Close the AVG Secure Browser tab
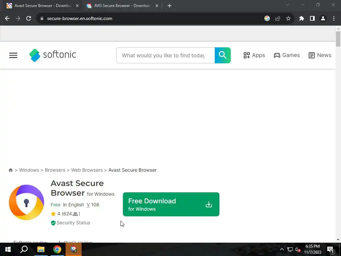This screenshot has width=341, height=256. pyautogui.click(x=157, y=6)
